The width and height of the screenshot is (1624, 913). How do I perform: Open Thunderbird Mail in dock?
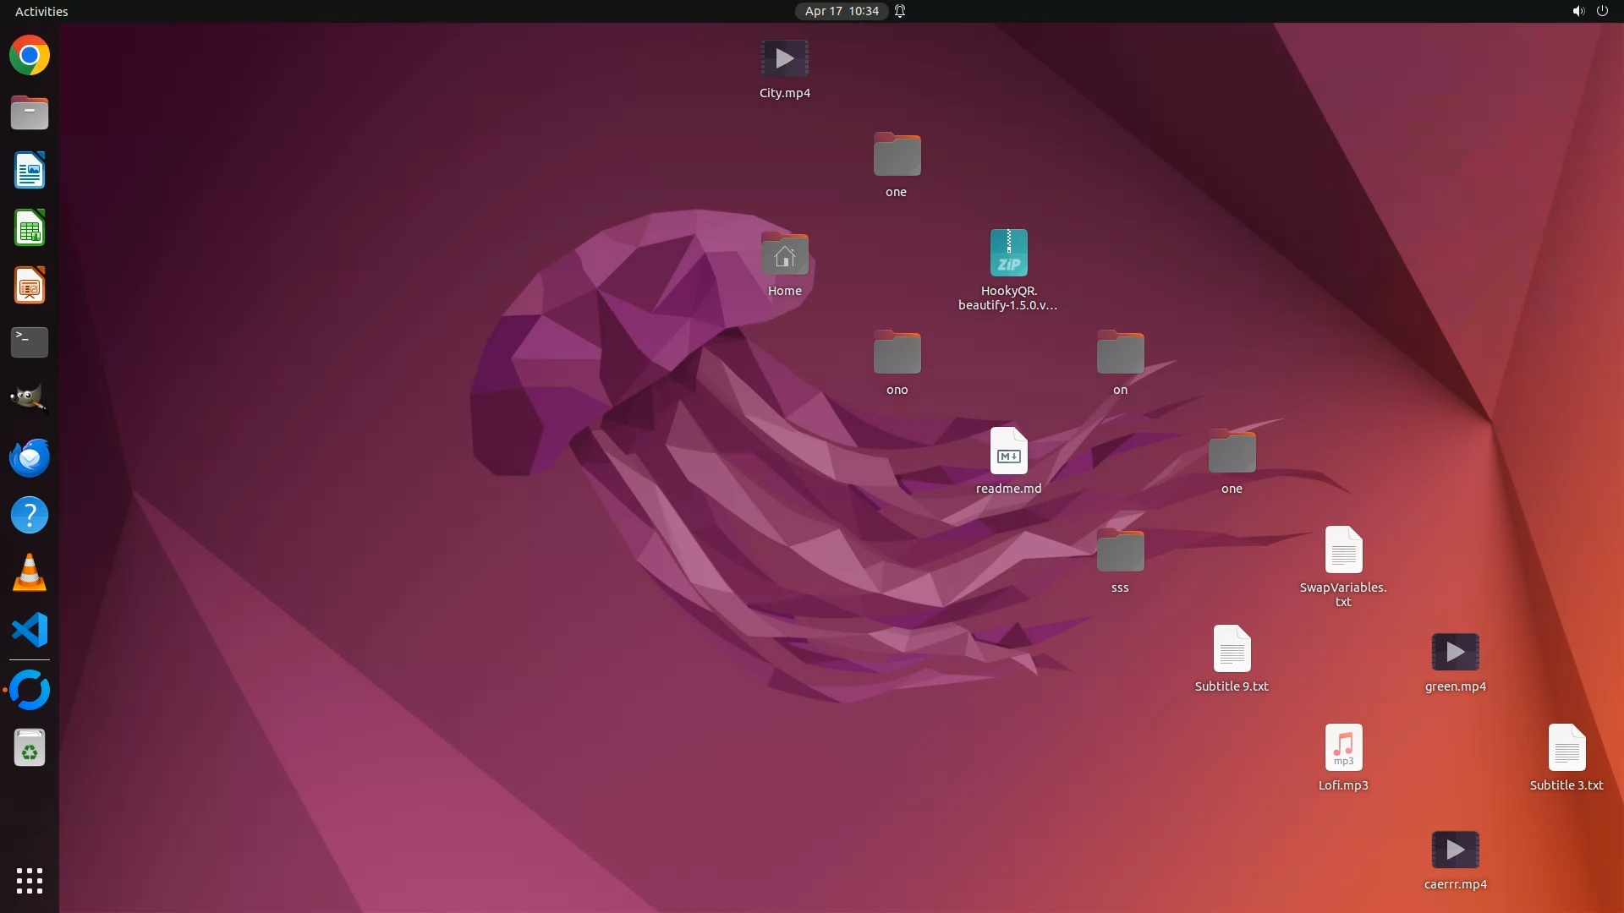[x=30, y=457]
